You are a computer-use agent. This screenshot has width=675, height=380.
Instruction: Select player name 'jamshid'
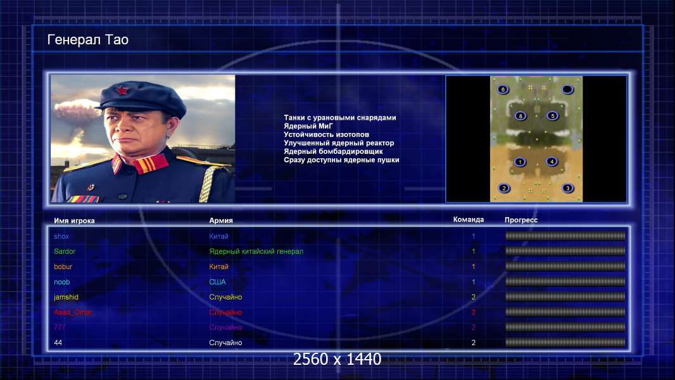click(66, 298)
